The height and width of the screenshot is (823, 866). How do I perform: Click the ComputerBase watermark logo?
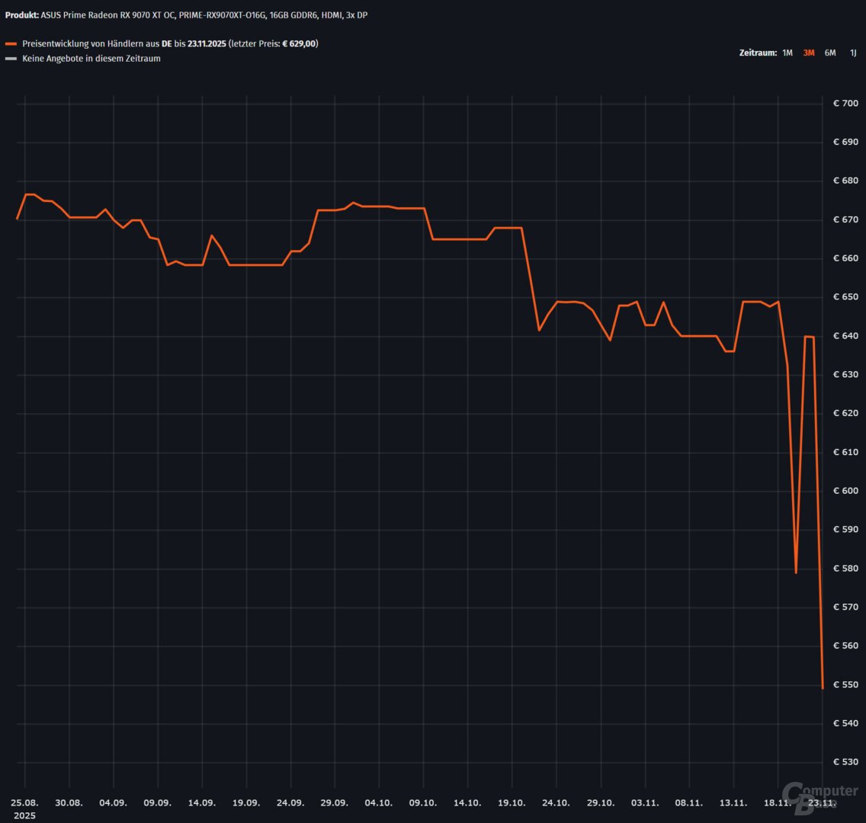pos(819,799)
